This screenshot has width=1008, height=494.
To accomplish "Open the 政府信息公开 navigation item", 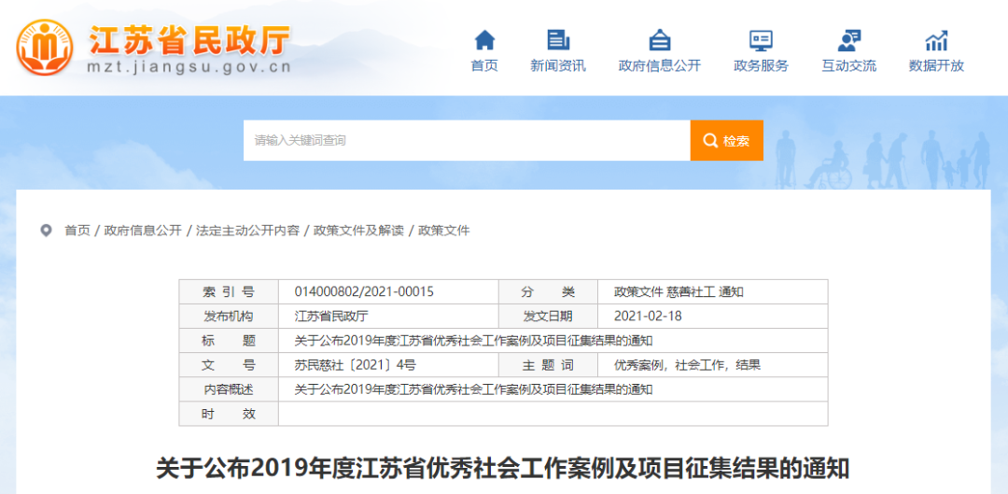I will tap(660, 65).
